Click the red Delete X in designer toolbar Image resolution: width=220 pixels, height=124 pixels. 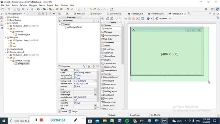[x=137, y=19]
